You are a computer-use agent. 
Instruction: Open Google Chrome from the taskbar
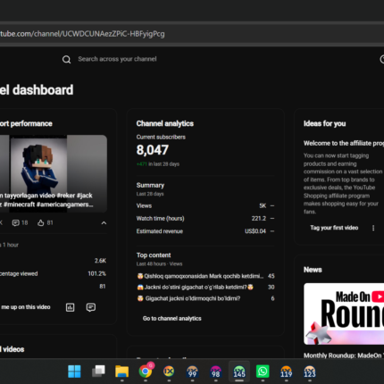[146, 371]
